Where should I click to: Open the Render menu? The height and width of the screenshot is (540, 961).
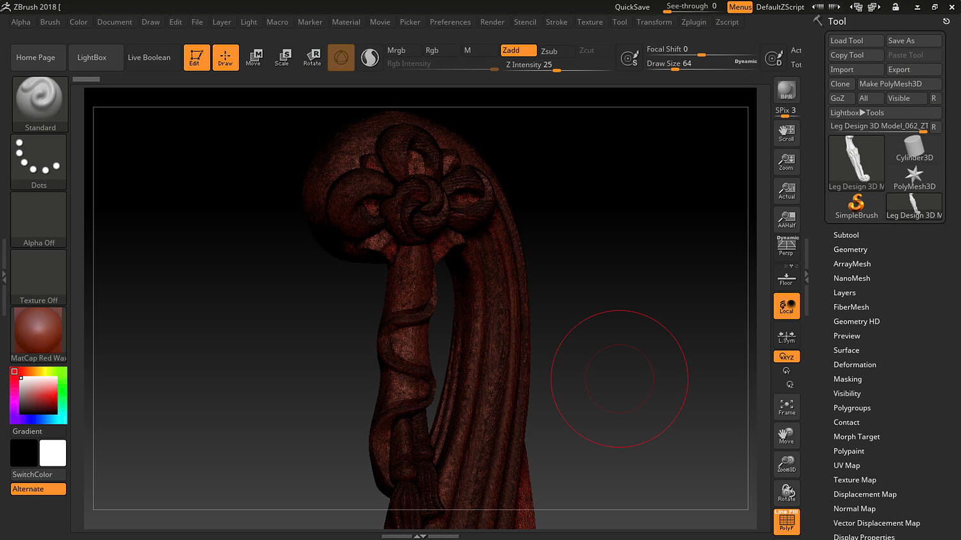pyautogui.click(x=492, y=22)
